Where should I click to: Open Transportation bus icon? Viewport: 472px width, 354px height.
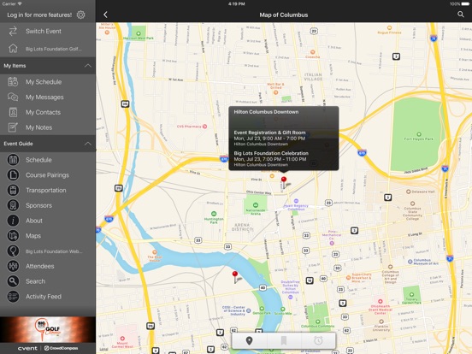pyautogui.click(x=13, y=190)
